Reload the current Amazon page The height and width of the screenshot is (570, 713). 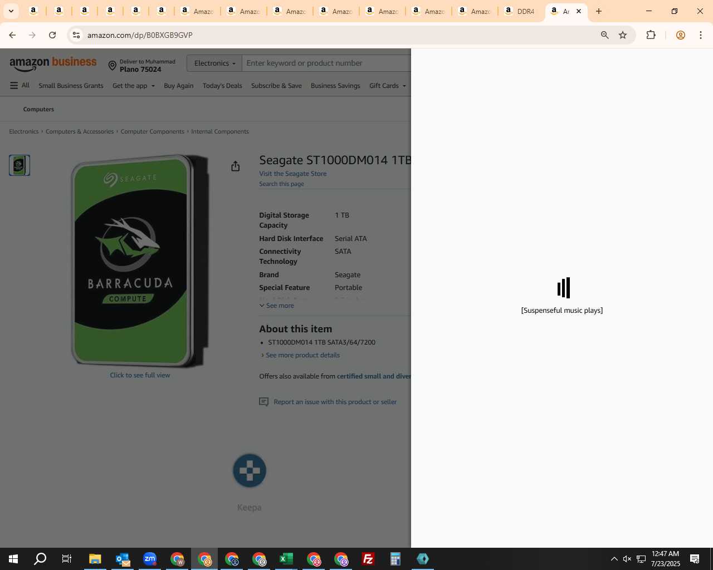(52, 35)
